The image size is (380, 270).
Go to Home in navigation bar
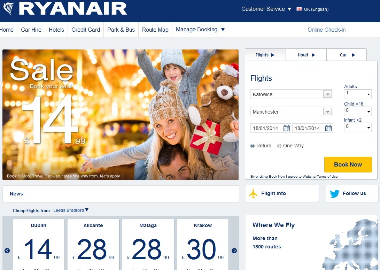pos(7,30)
